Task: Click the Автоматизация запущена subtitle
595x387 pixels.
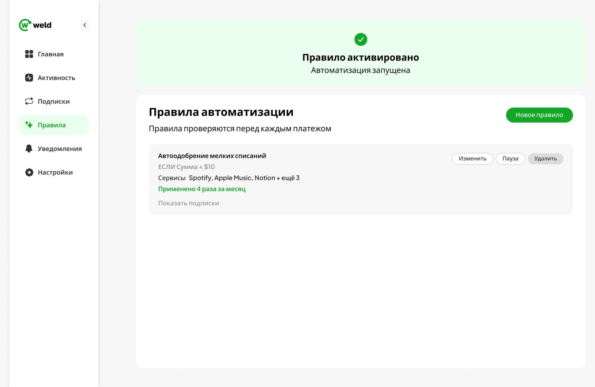Action: [361, 70]
